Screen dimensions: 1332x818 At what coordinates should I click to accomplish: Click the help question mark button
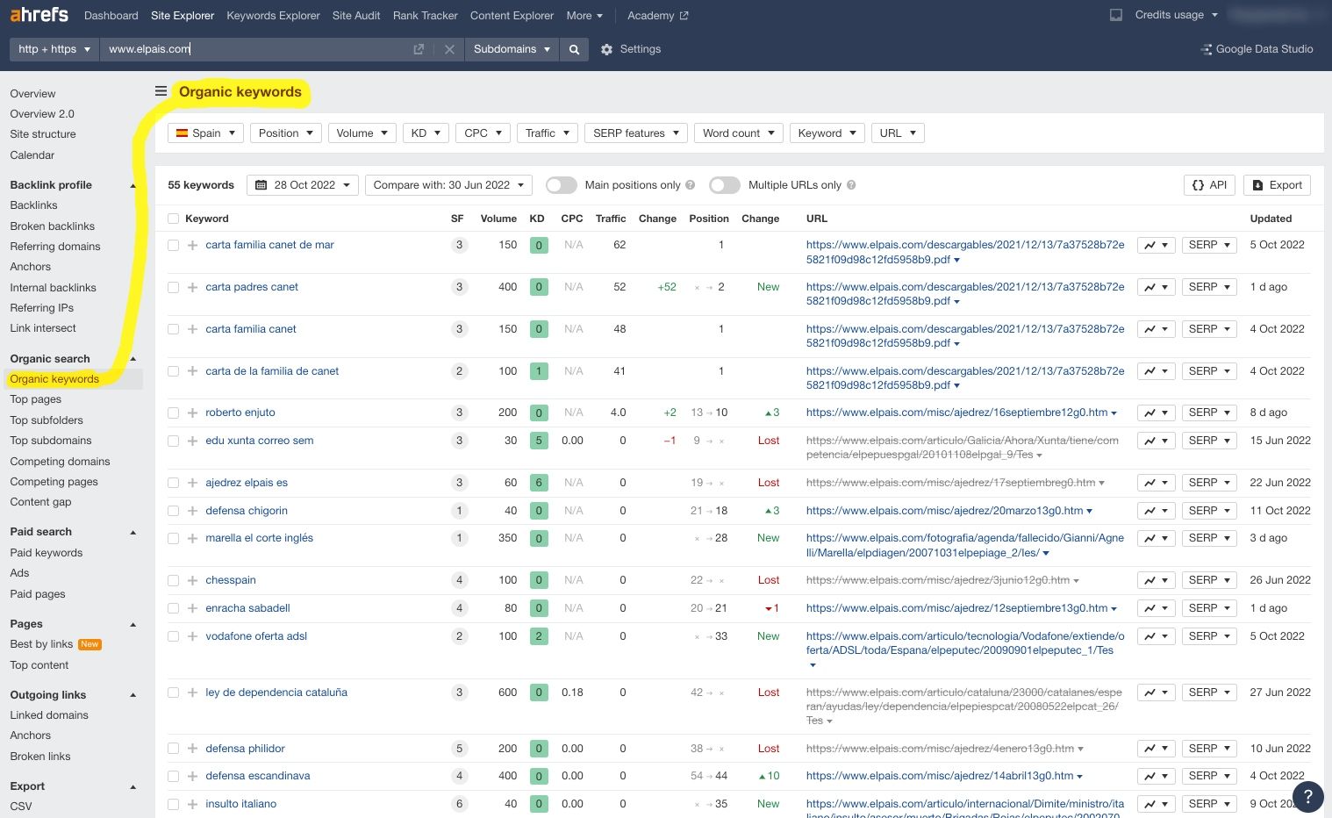pos(1307,797)
